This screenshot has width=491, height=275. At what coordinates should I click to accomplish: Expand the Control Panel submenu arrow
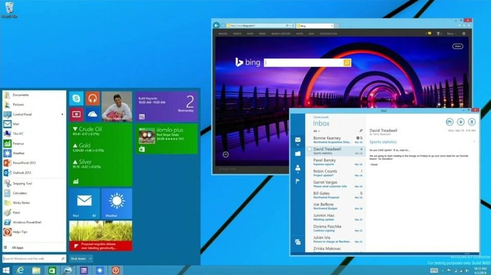(x=62, y=114)
